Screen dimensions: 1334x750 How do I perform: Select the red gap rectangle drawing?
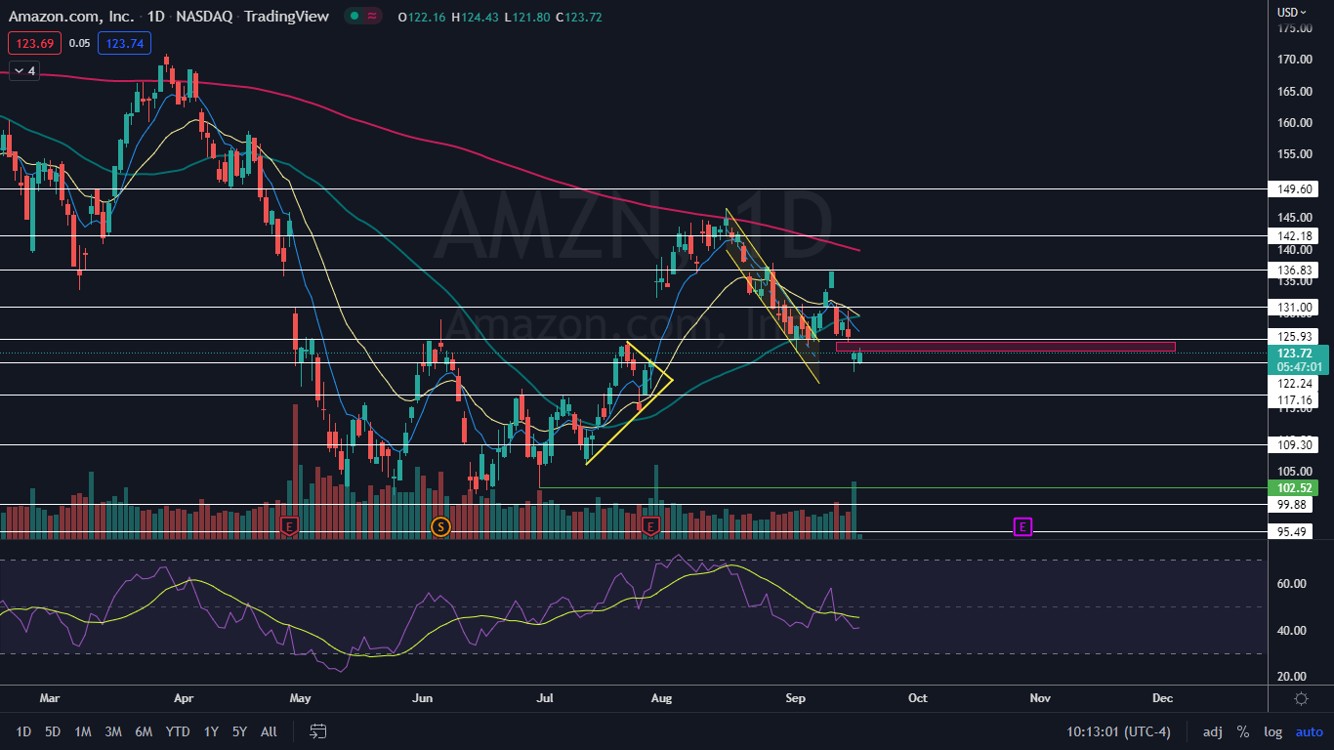[1005, 346]
